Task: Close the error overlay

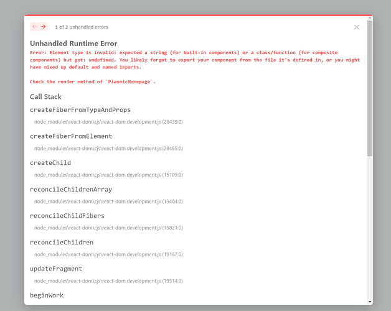Action: coord(357,27)
